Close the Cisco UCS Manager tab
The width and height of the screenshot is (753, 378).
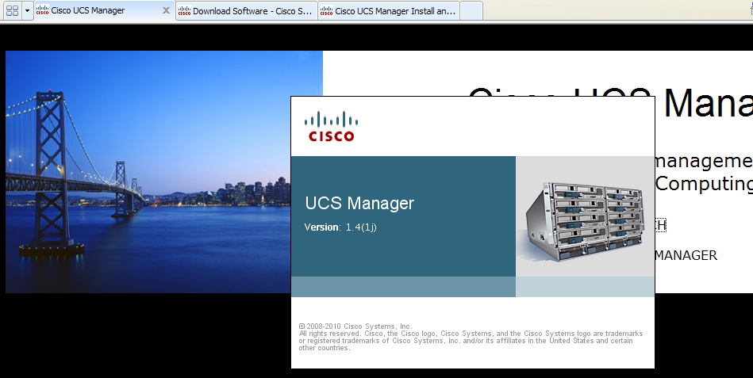(x=166, y=10)
